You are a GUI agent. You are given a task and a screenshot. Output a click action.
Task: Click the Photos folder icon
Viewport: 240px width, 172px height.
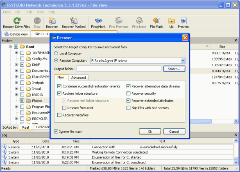28,101
